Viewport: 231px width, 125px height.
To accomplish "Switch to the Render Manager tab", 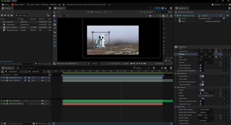I will coord(26,68).
